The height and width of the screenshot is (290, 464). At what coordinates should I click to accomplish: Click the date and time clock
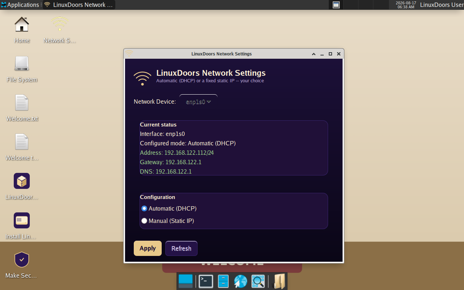[406, 5]
